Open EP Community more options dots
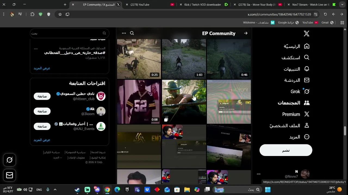Viewport: 348px width, 195px height. point(124,33)
